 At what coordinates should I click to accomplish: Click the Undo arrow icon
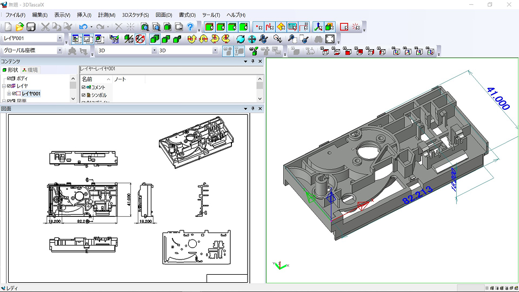pyautogui.click(x=83, y=26)
